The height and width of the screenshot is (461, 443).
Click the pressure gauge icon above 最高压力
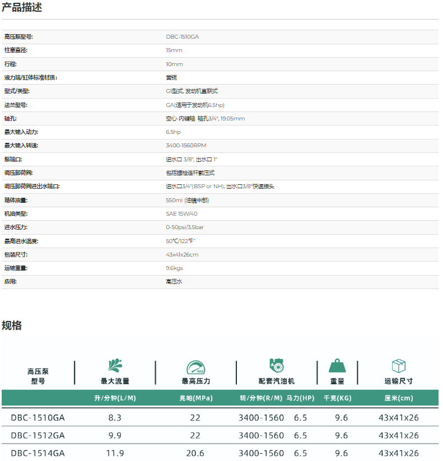[x=195, y=367]
